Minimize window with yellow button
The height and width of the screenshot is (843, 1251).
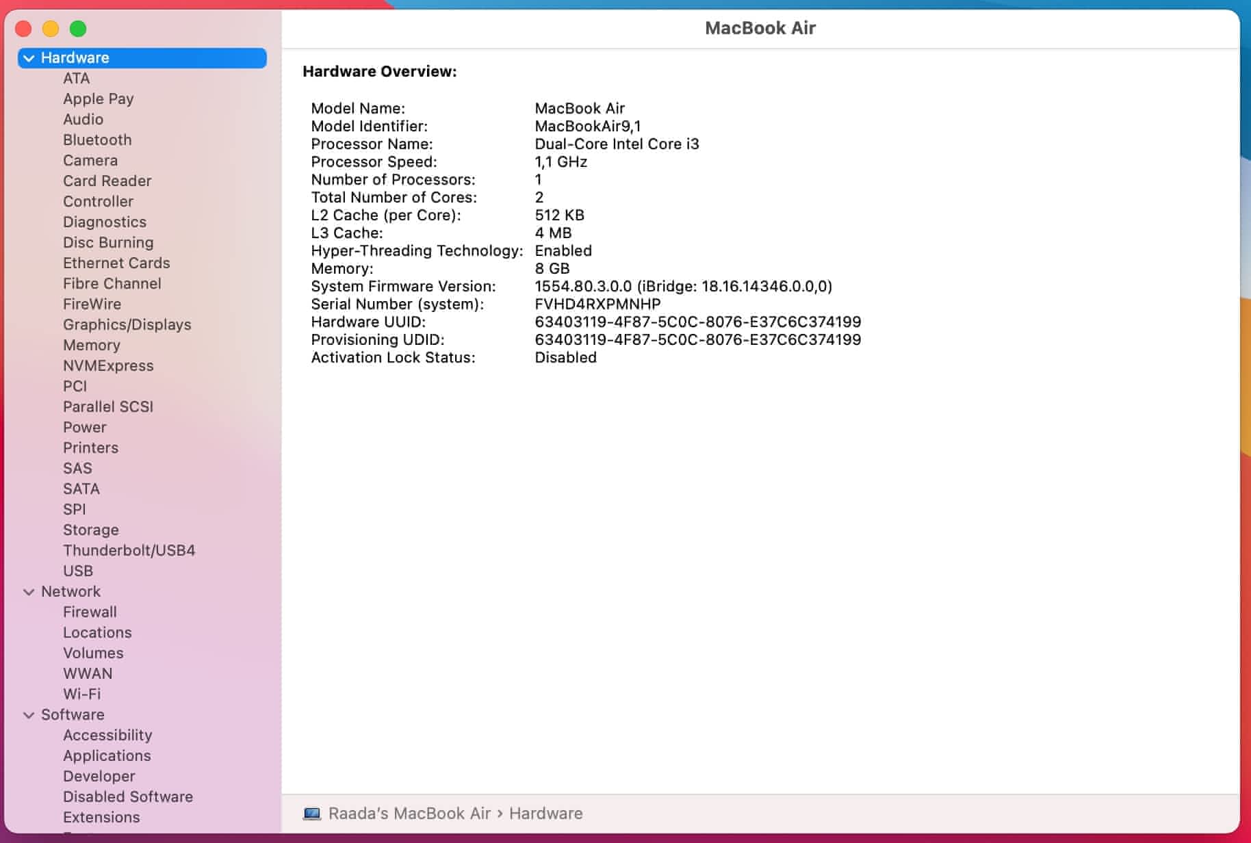coord(51,29)
